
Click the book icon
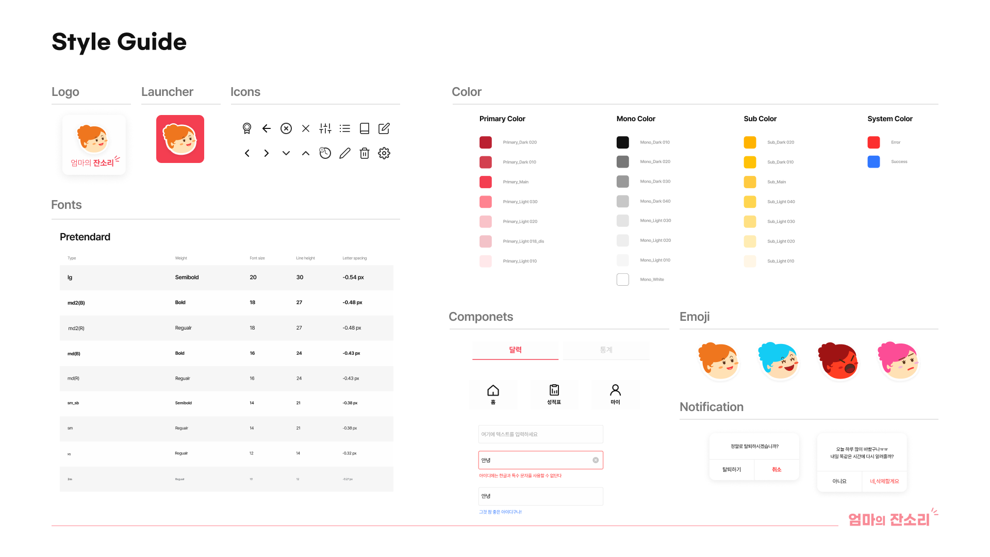tap(365, 128)
